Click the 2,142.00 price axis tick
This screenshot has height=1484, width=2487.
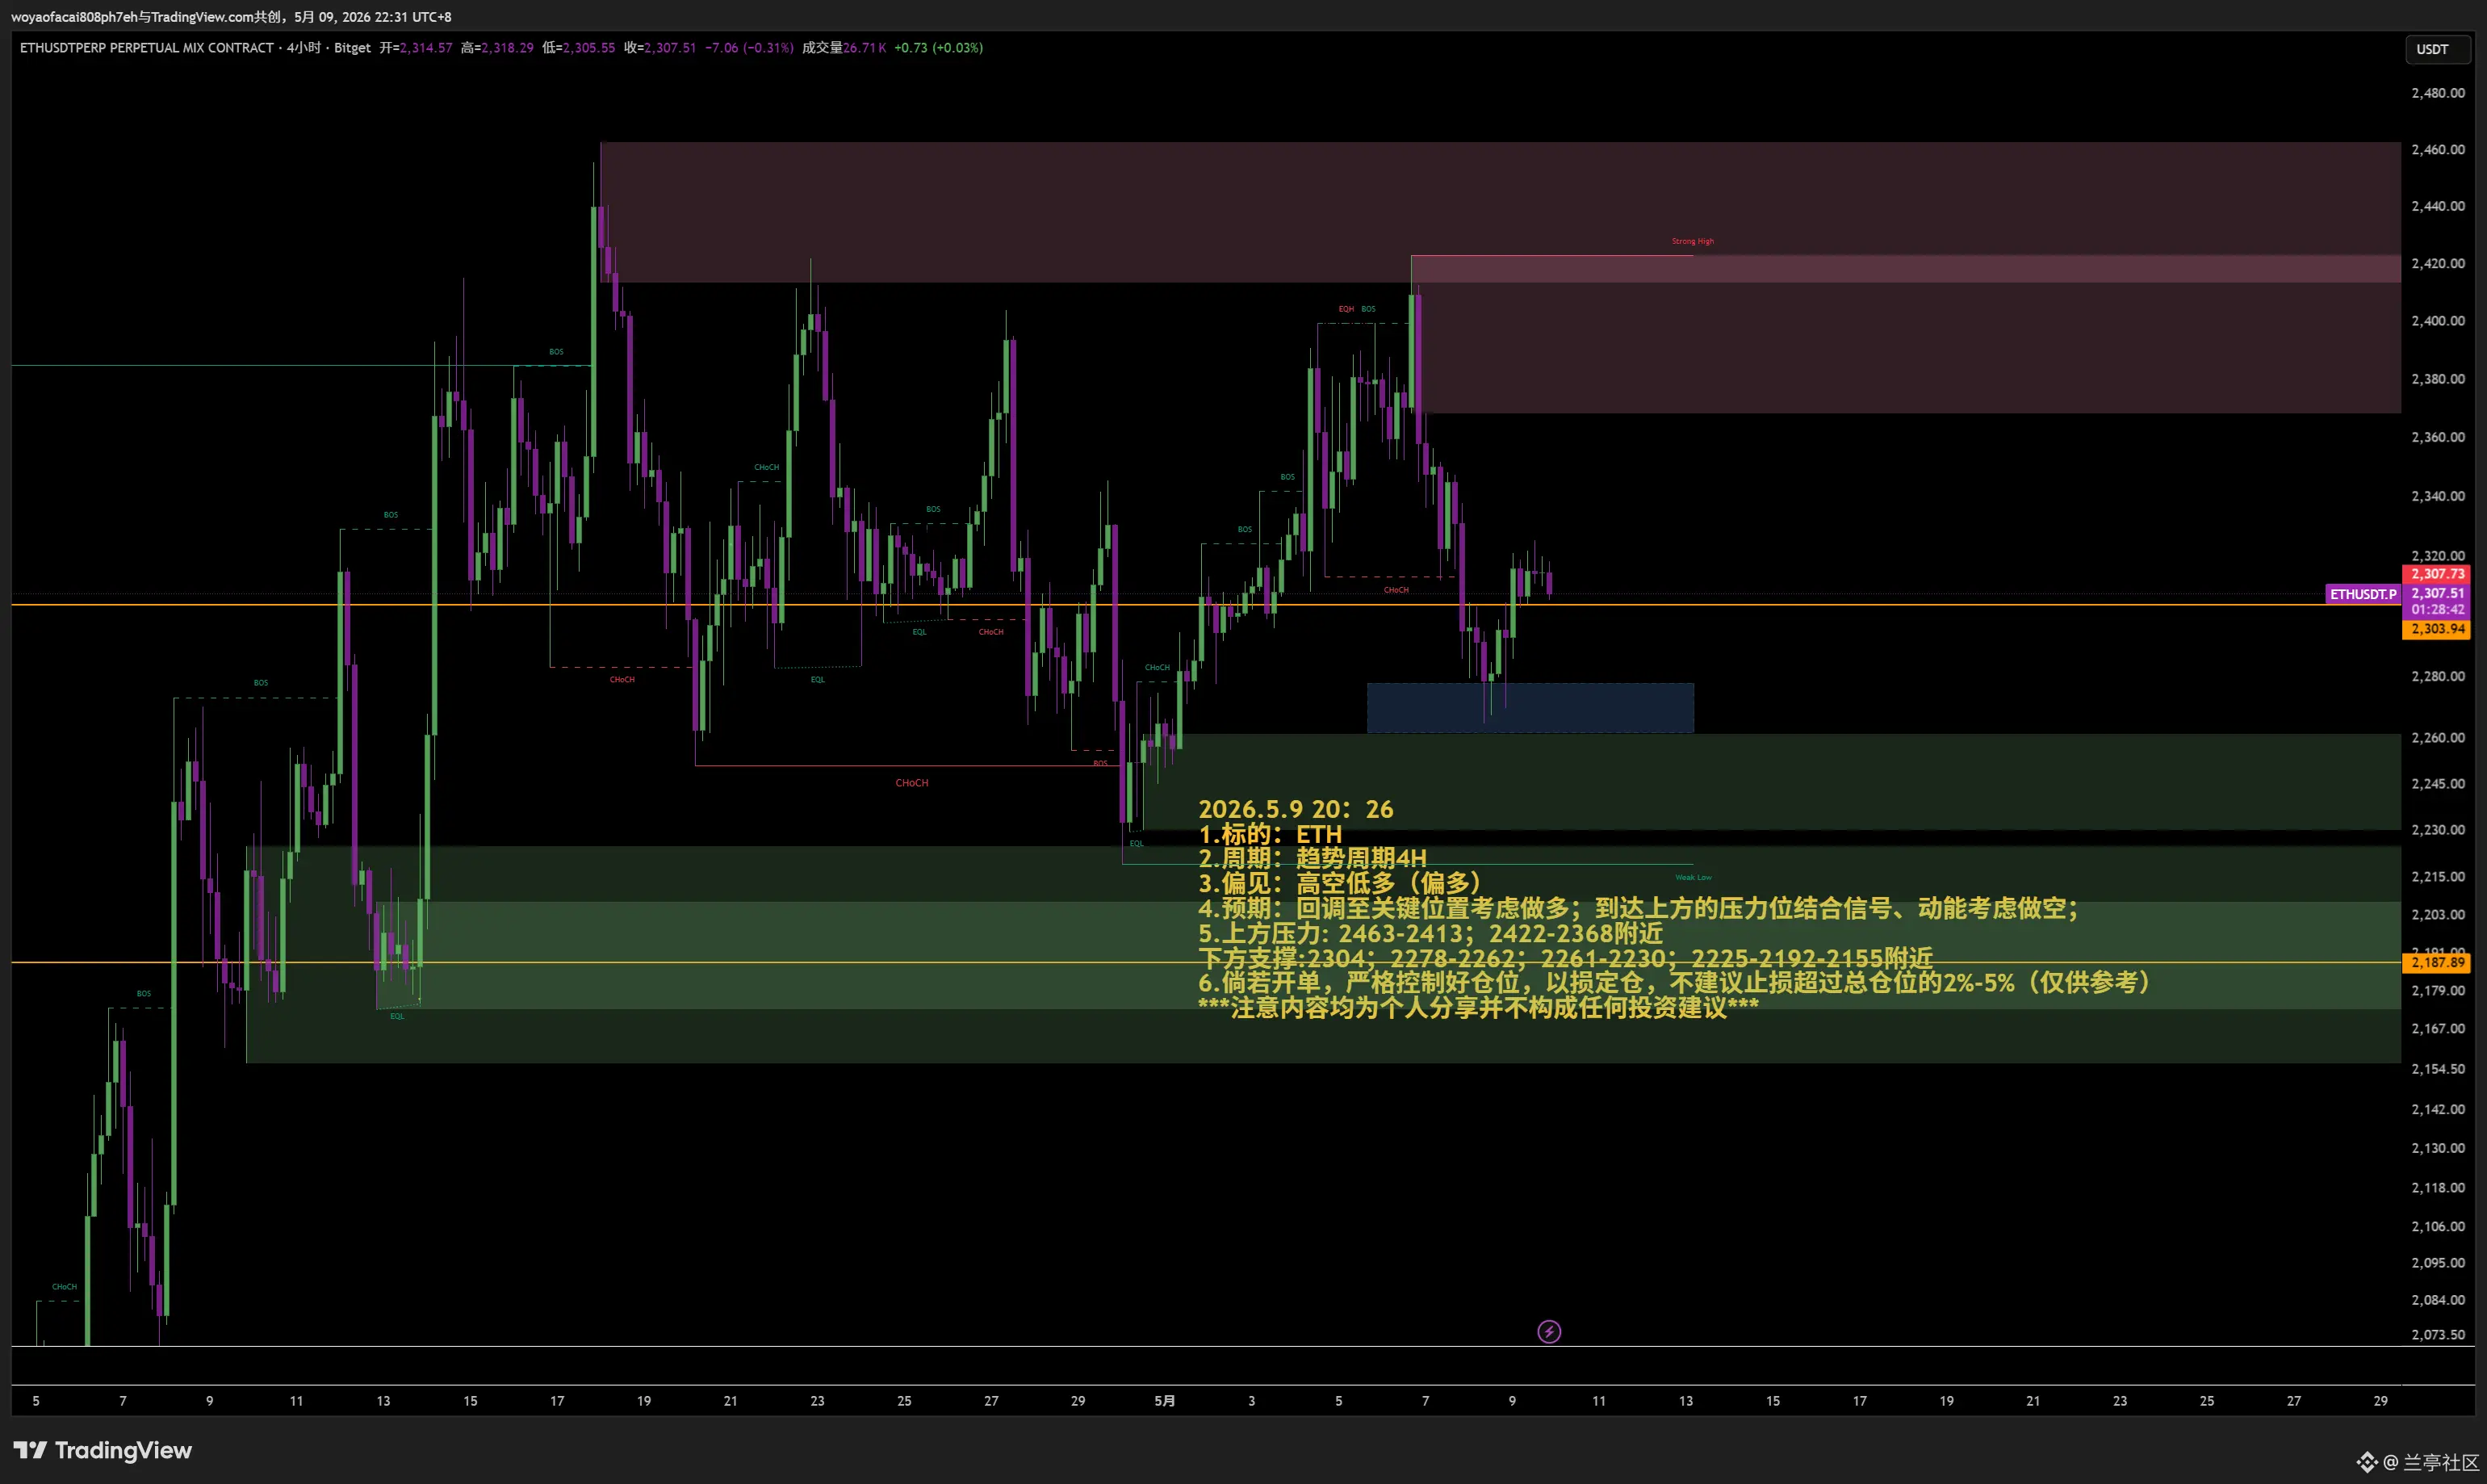pos(2438,1109)
